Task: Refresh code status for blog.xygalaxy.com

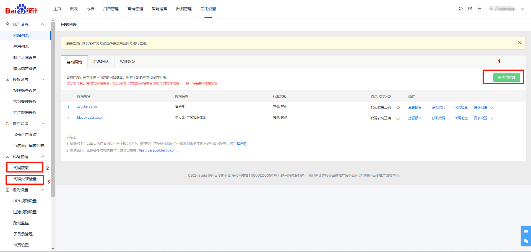Action: (x=398, y=118)
